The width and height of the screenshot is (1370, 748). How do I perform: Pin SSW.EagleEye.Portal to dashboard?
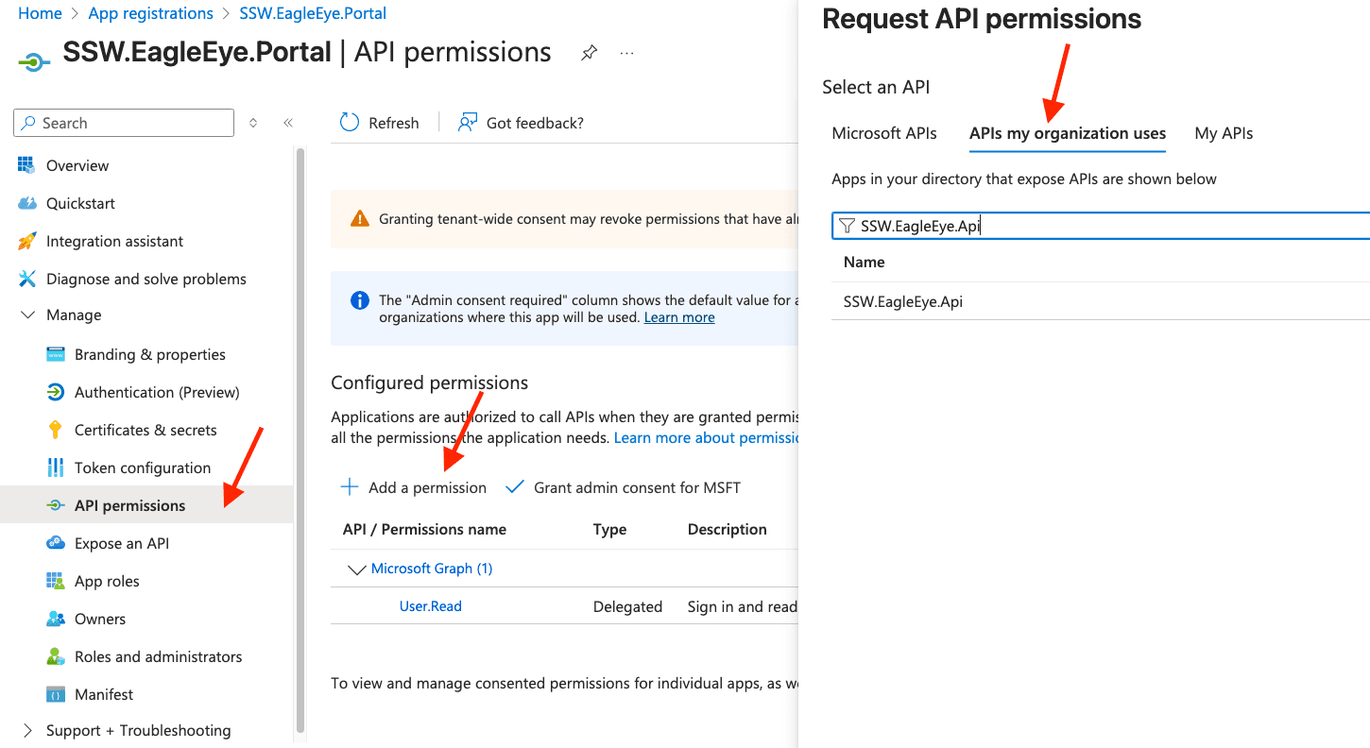pyautogui.click(x=589, y=53)
